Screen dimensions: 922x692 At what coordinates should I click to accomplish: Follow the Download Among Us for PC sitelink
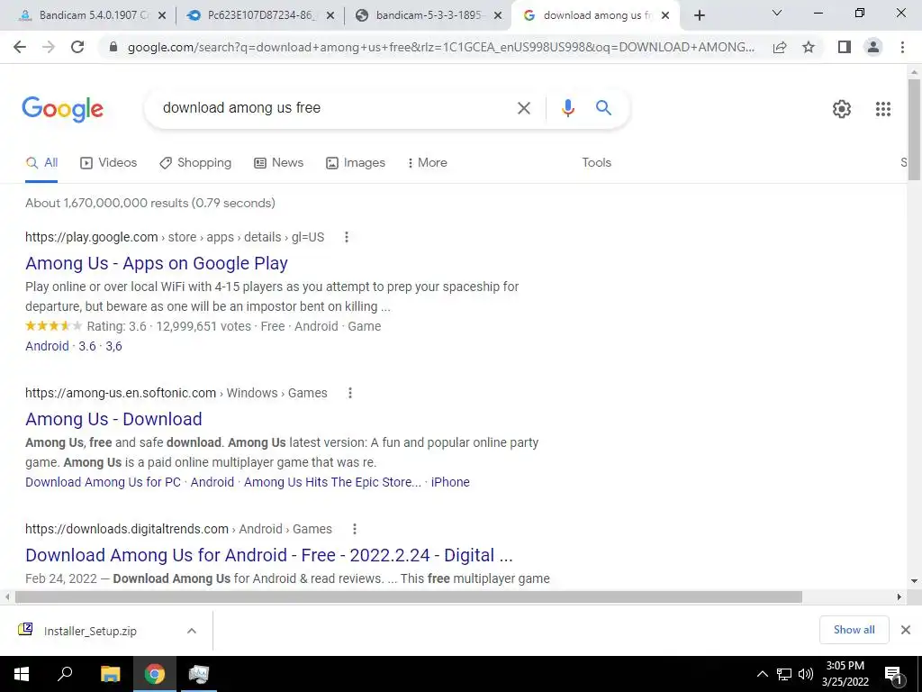point(103,483)
